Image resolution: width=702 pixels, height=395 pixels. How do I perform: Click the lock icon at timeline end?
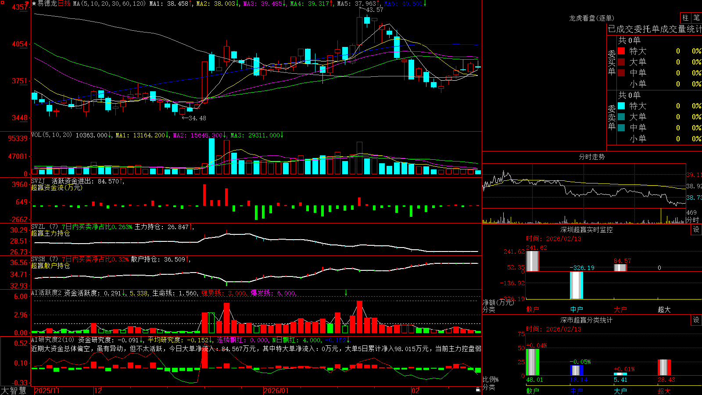(x=478, y=389)
